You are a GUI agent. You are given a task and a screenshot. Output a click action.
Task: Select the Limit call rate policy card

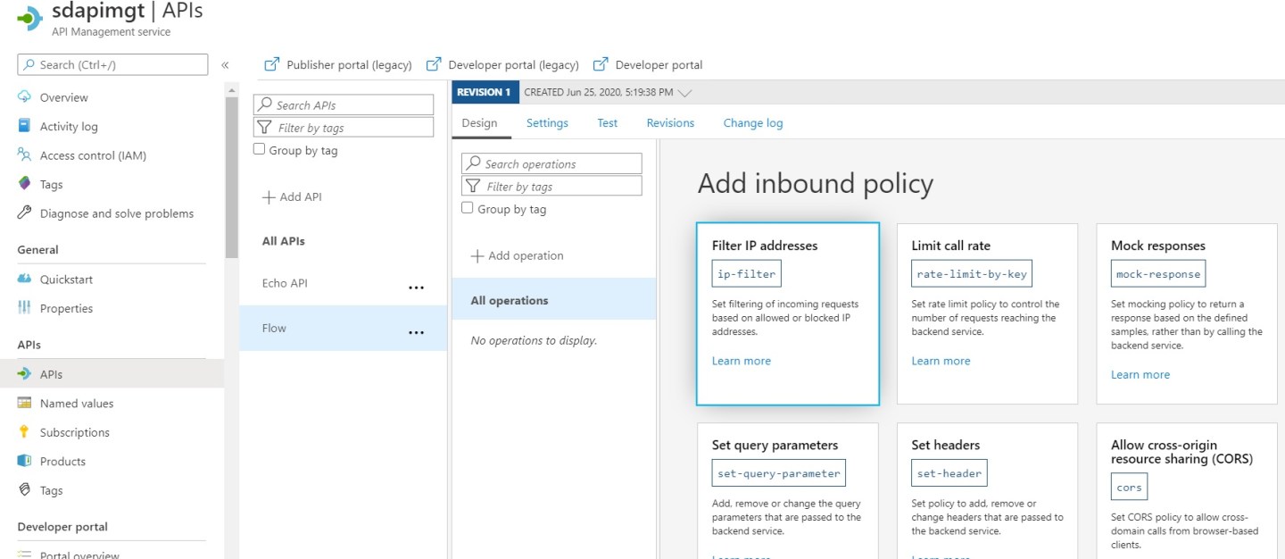987,313
